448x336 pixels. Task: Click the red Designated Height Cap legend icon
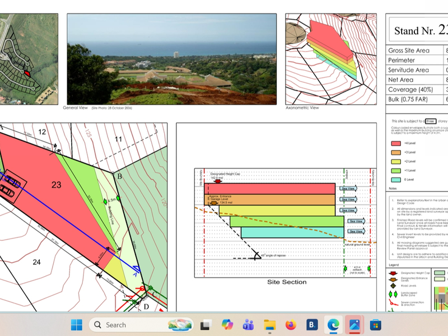click(393, 273)
